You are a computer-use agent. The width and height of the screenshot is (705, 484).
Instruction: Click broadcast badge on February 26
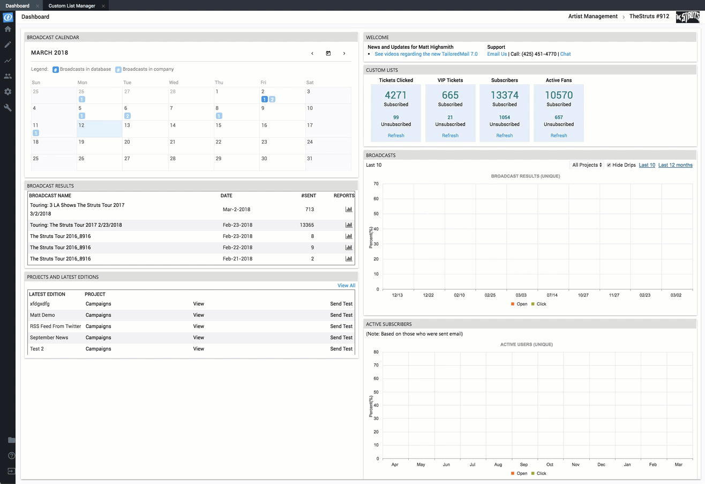coord(81,99)
